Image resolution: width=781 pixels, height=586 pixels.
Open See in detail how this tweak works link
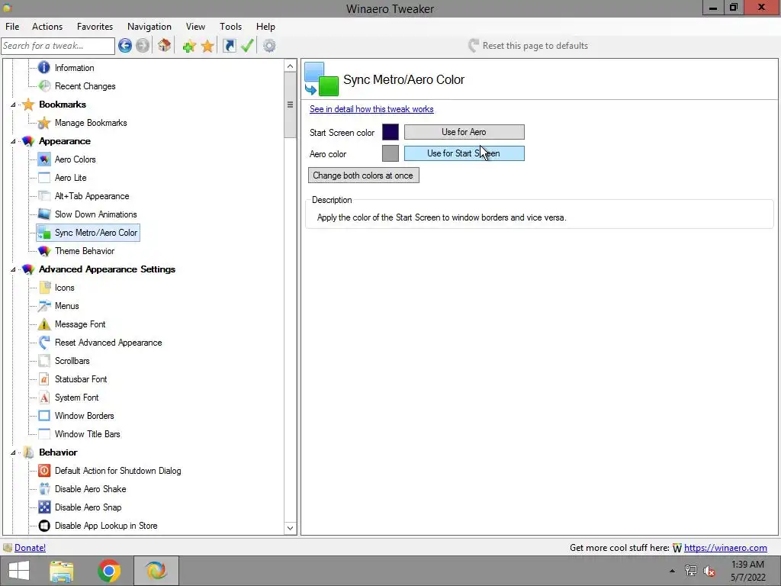[x=371, y=109]
